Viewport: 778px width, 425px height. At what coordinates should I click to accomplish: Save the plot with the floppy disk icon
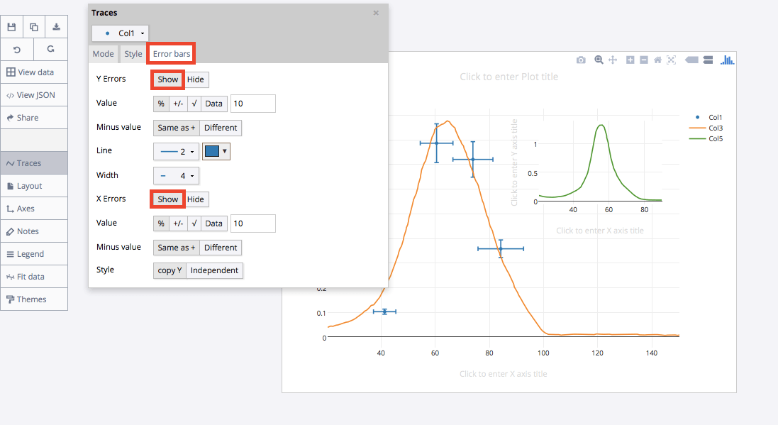click(x=11, y=27)
